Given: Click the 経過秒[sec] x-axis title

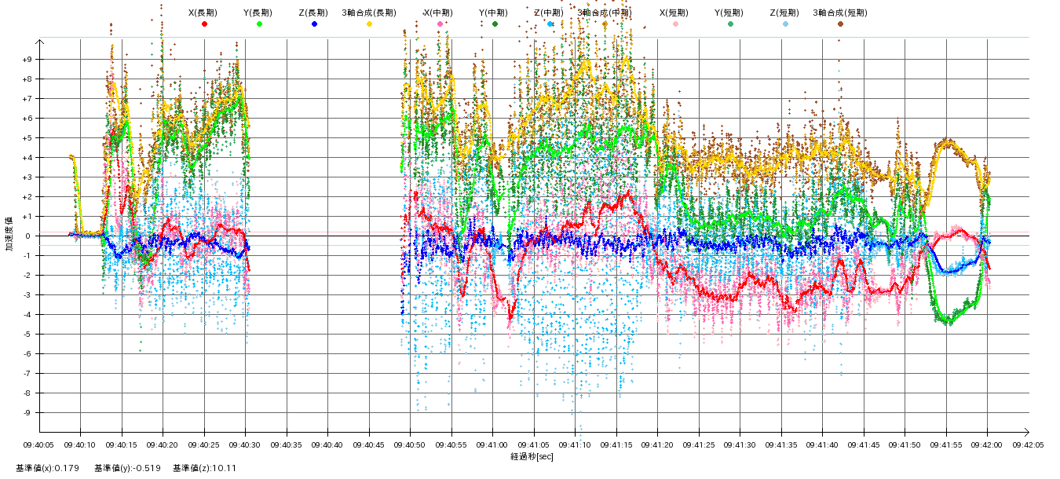Looking at the screenshot, I should [x=532, y=456].
